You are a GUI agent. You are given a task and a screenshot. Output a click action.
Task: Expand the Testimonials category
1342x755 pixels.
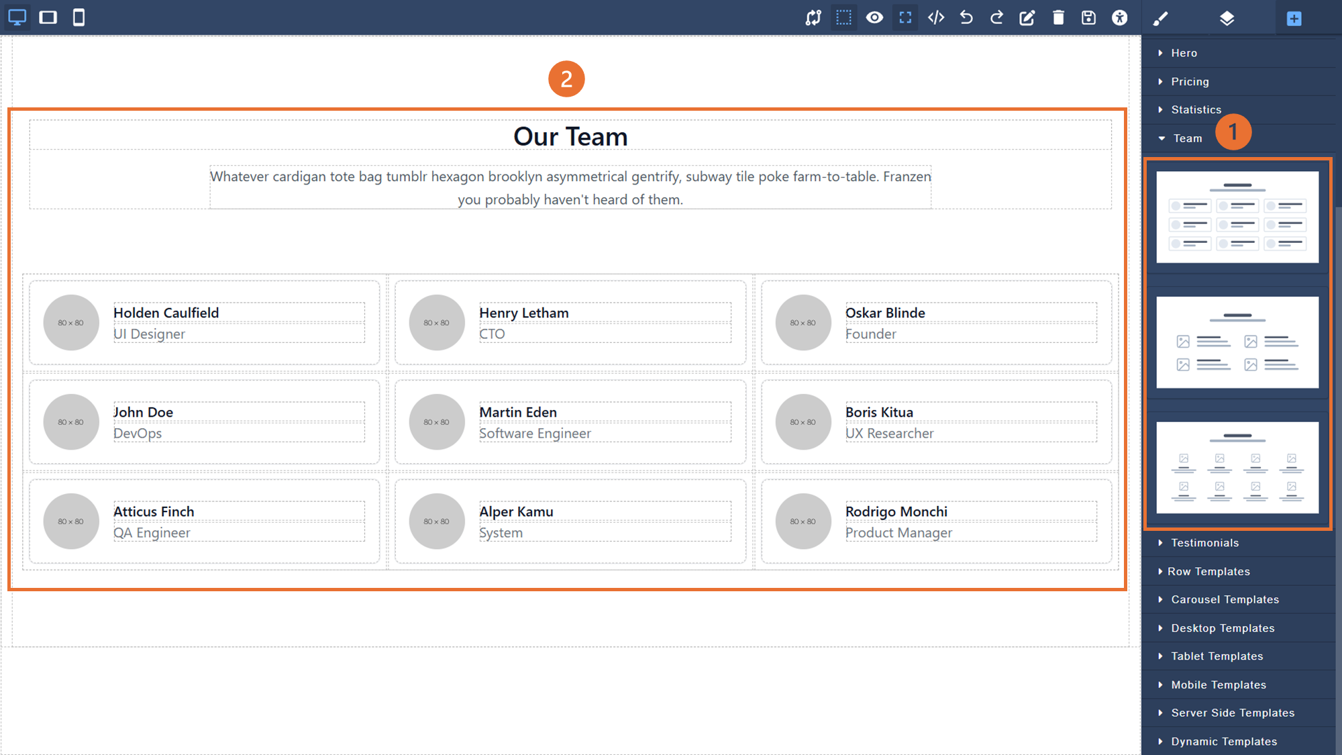(1204, 543)
